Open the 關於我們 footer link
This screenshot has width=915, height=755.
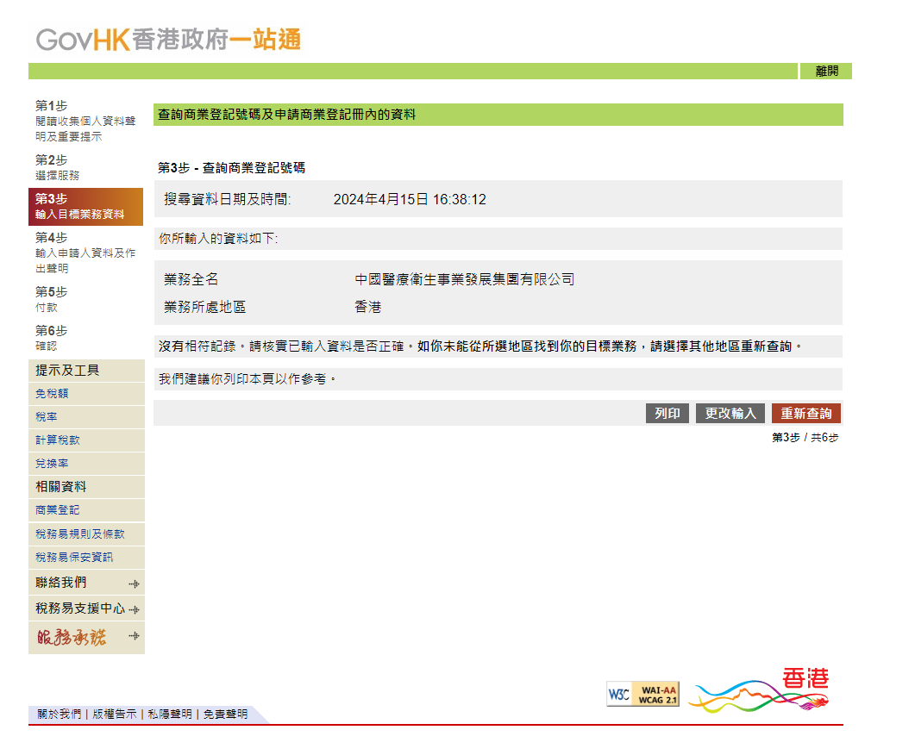coord(59,714)
